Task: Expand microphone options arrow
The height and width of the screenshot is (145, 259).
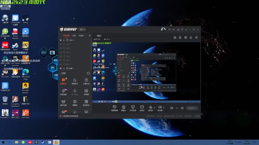Action: coord(154,108)
